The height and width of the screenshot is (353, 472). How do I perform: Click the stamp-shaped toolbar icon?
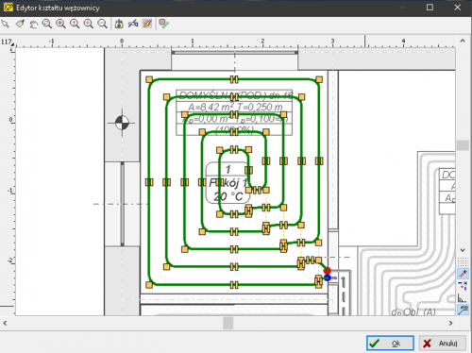tap(119, 24)
